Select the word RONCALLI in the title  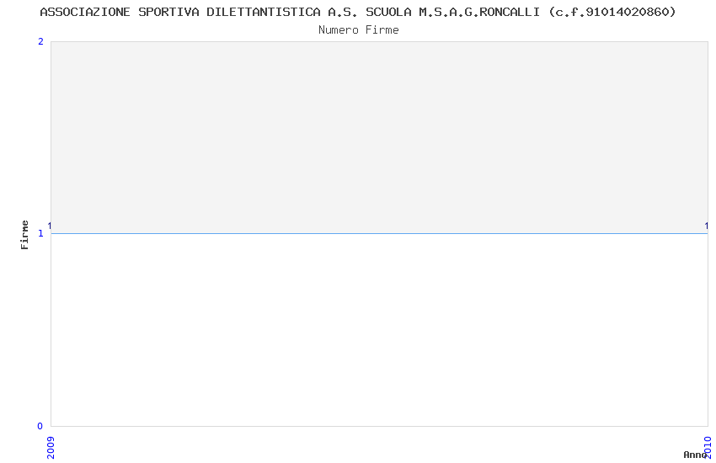pos(510,12)
